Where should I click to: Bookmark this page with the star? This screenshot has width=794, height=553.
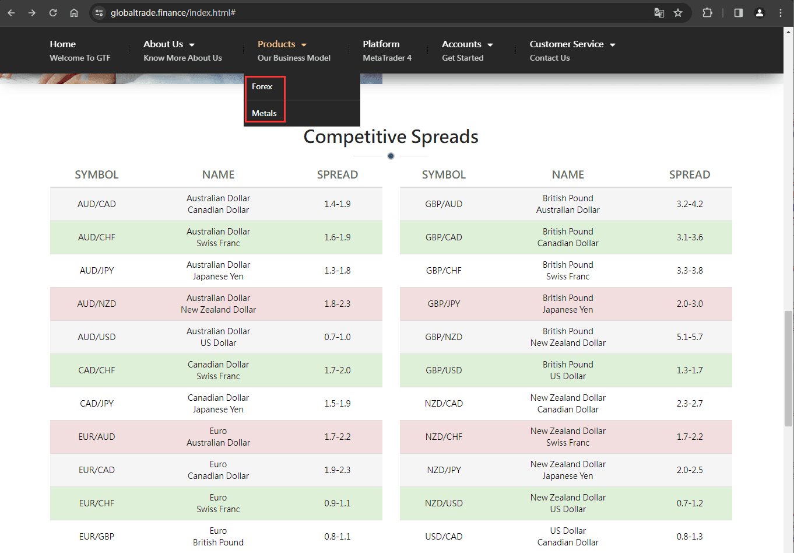coord(678,13)
